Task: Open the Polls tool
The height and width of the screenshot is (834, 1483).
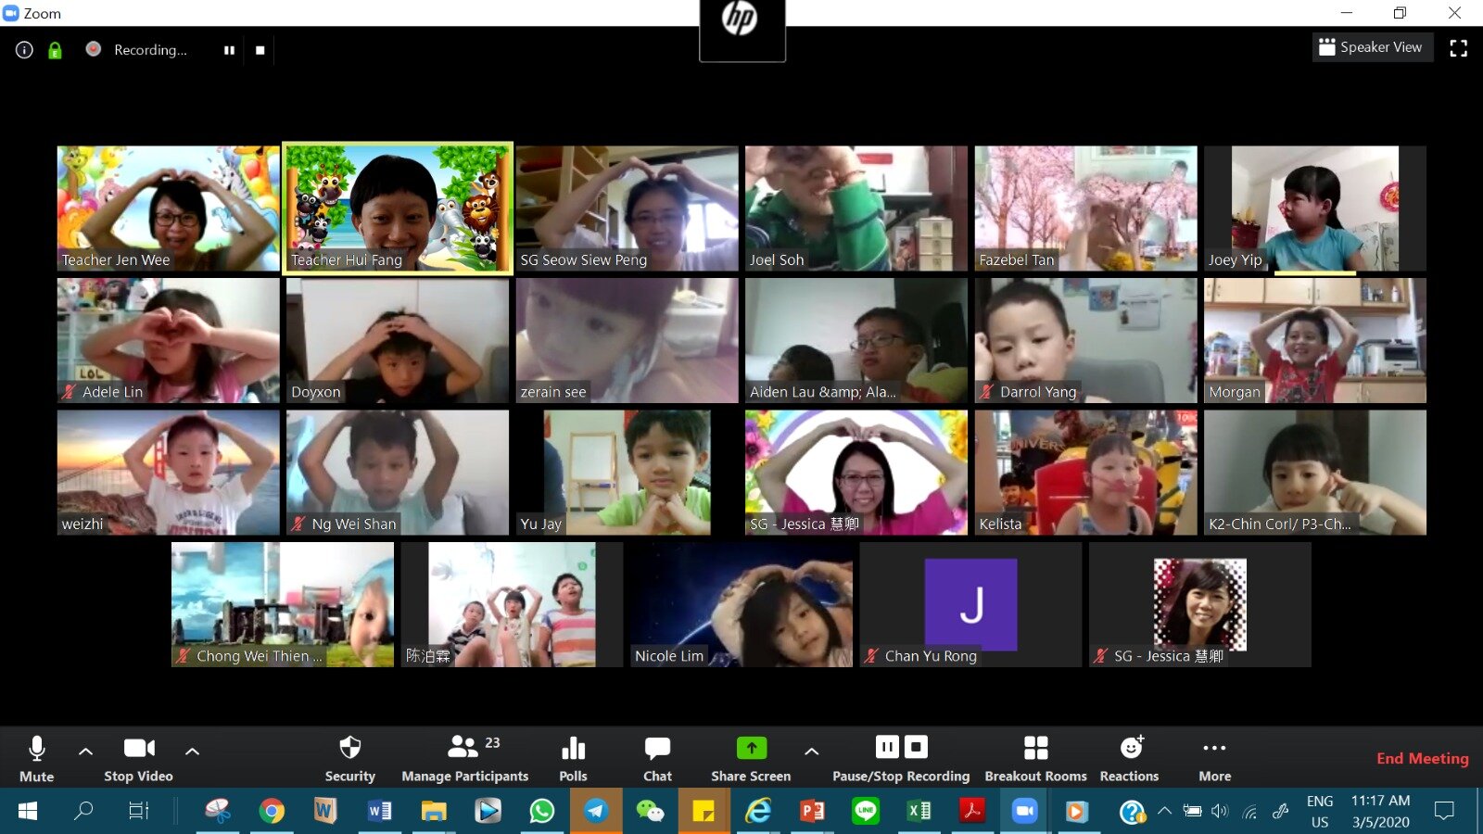Action: (573, 759)
